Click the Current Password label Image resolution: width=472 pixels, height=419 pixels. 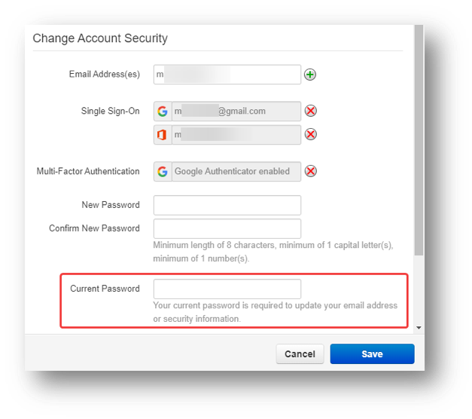tap(105, 289)
